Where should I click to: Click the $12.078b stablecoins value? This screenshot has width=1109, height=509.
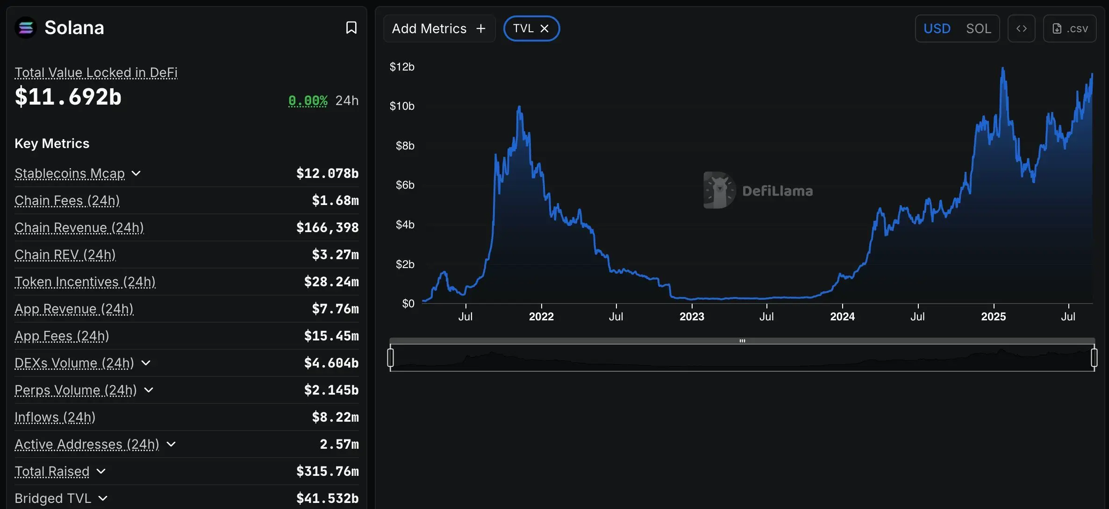coord(327,173)
